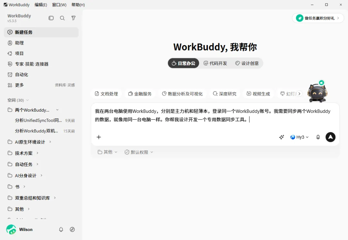Collapse the 两个WorkBuddy... space folder
This screenshot has width=348, height=240.
(x=57, y=110)
